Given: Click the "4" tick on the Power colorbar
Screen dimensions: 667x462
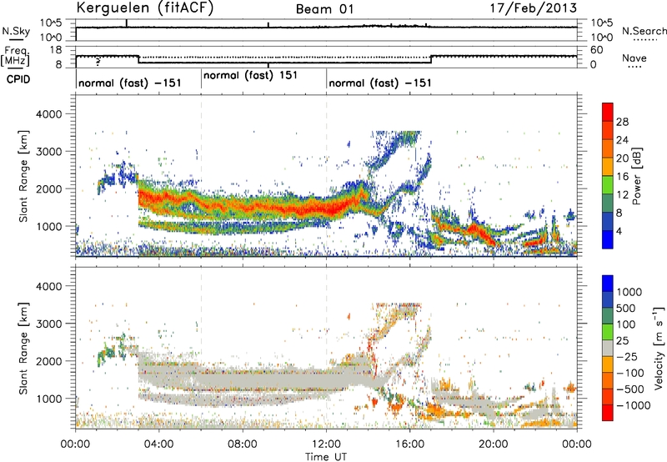Looking at the screenshot, I should [619, 231].
